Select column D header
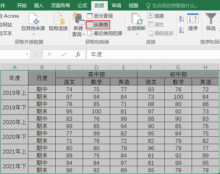 (x=96, y=67)
